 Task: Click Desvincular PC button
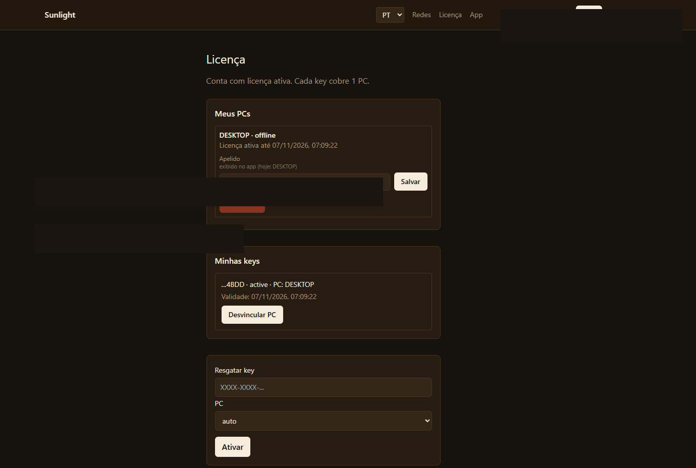coord(252,315)
